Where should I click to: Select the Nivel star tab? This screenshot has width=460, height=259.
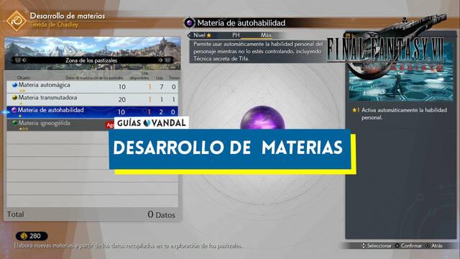202,35
